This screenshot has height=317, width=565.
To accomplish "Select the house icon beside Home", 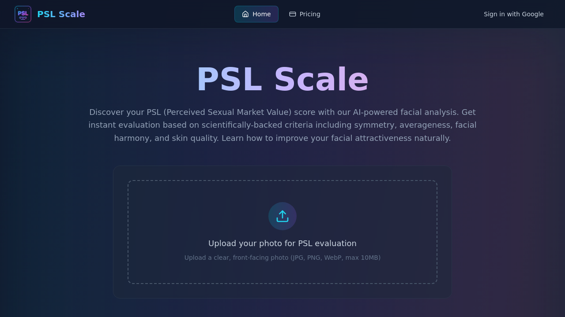I will pos(245,14).
